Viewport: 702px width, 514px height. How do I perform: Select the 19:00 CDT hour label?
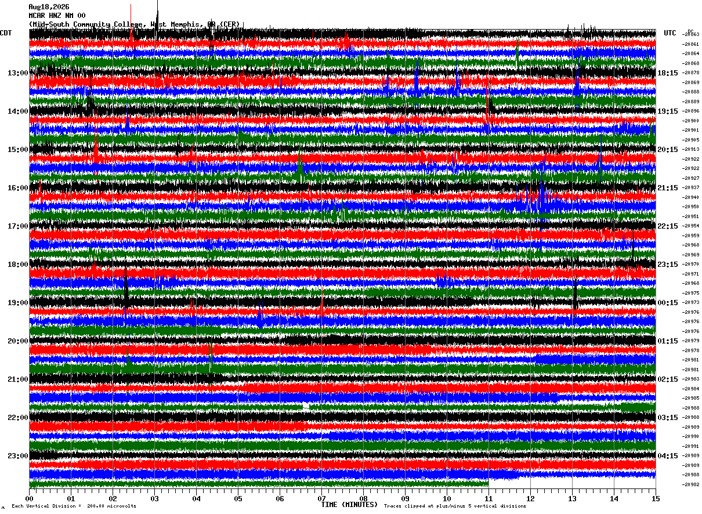18,303
